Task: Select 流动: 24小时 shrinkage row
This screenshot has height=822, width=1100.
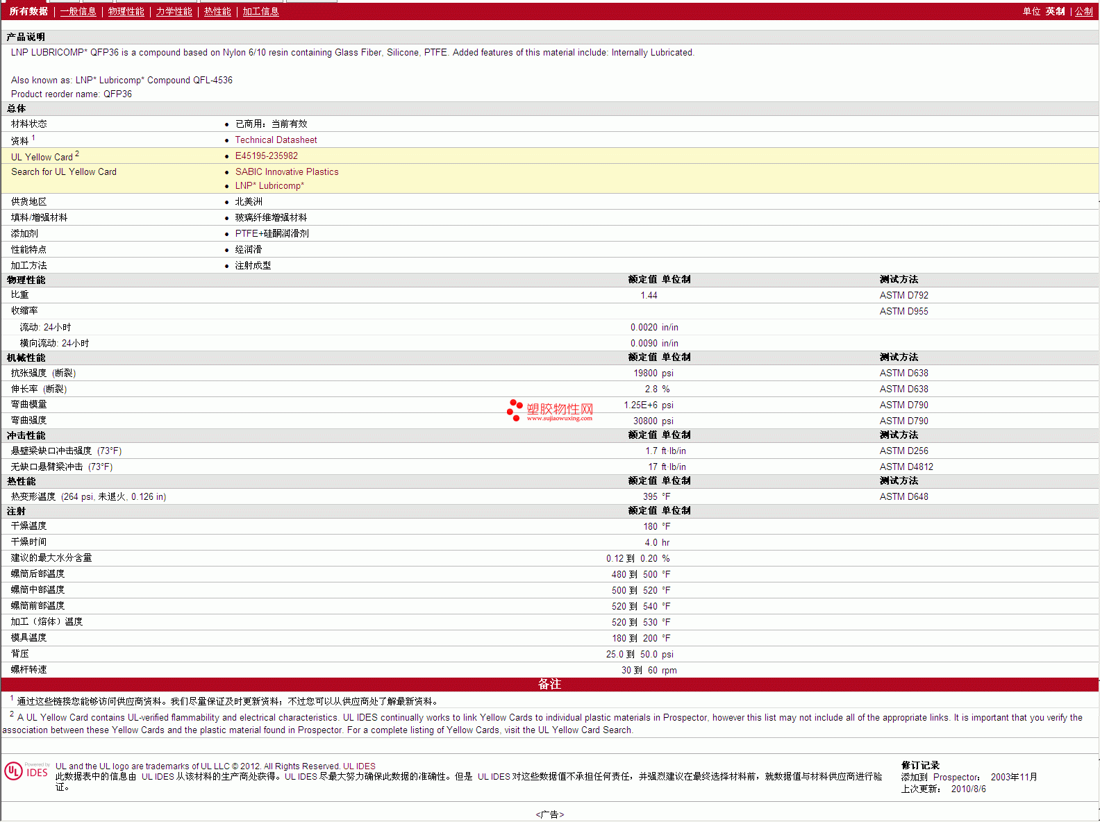Action: click(x=549, y=328)
